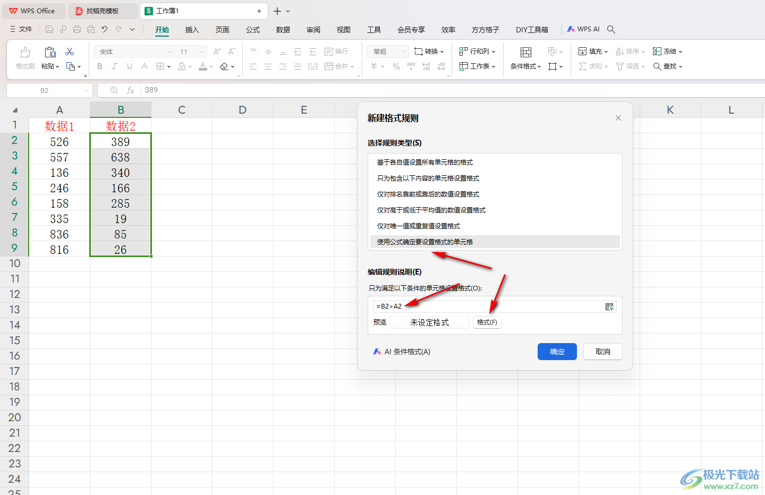
Task: Select rule type 使用公式确定要设置格式的单元格
Action: (x=495, y=242)
